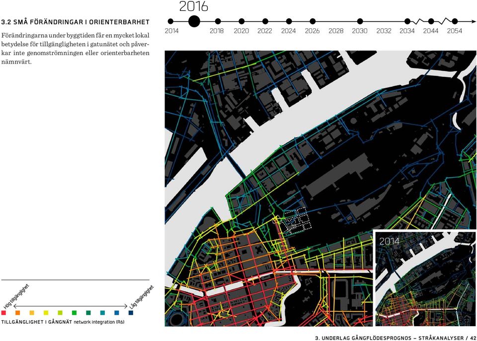Select the red legend swatch
The image size is (477, 341).
pos(3,313)
